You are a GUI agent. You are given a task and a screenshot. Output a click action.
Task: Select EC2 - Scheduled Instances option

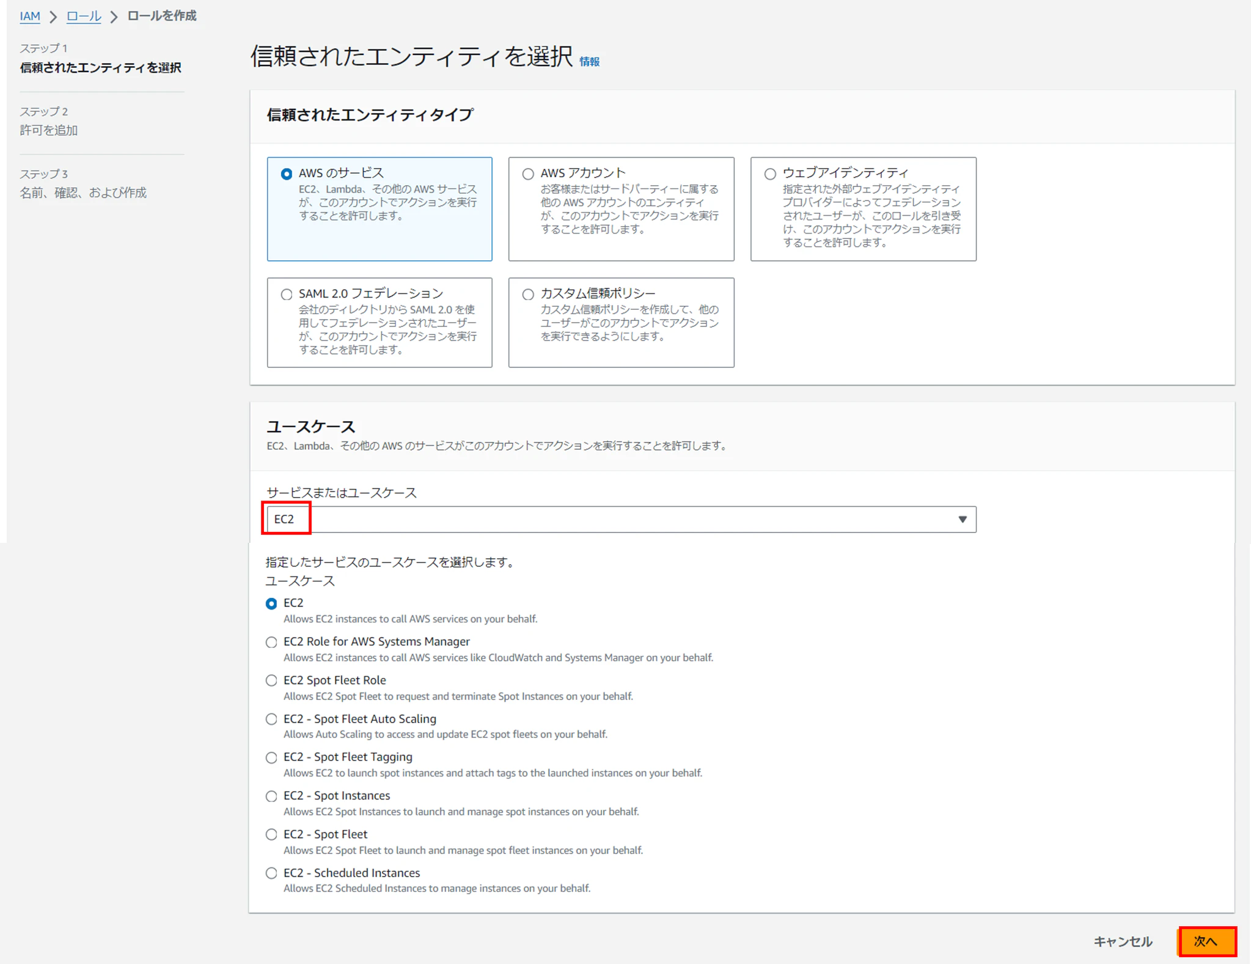271,874
